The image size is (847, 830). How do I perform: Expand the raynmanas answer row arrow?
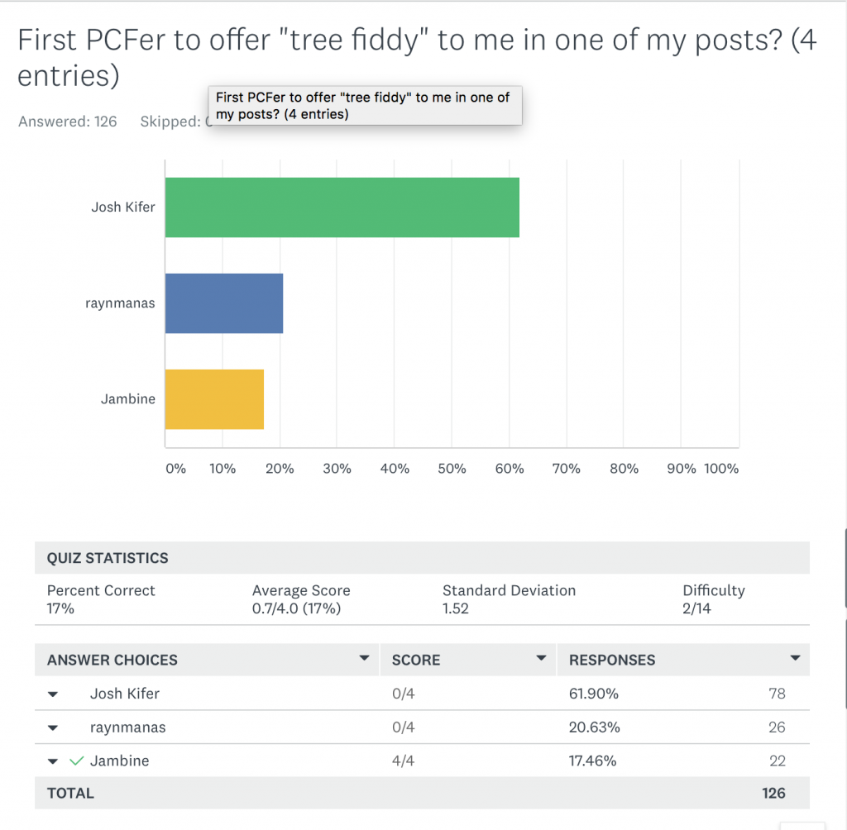pos(53,728)
